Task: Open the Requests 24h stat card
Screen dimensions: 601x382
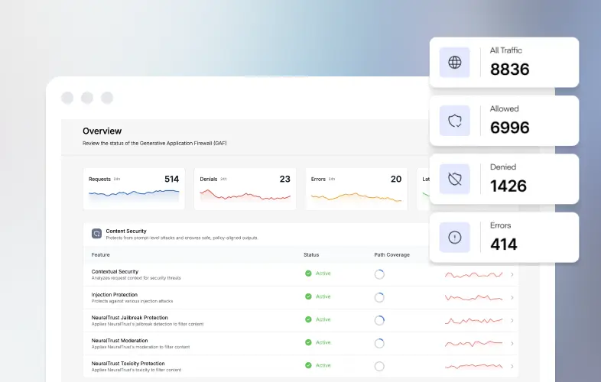Action: pos(134,189)
